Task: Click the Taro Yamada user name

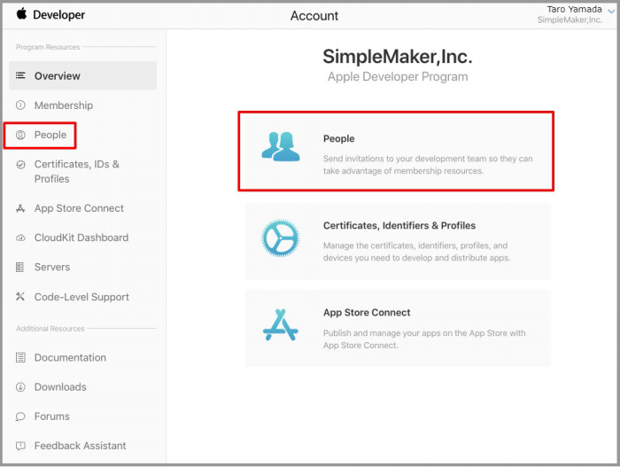Action: [x=574, y=9]
